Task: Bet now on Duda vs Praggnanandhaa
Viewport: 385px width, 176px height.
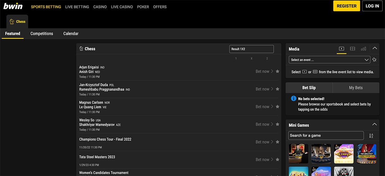Action: pyautogui.click(x=264, y=89)
